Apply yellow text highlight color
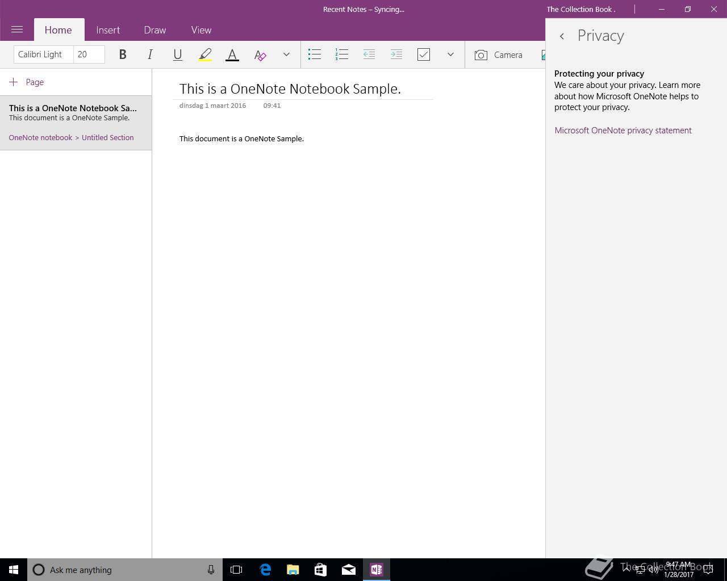 pos(205,54)
